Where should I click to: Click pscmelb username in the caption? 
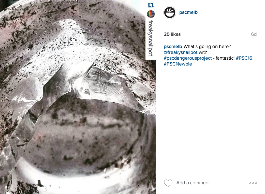tap(173, 46)
